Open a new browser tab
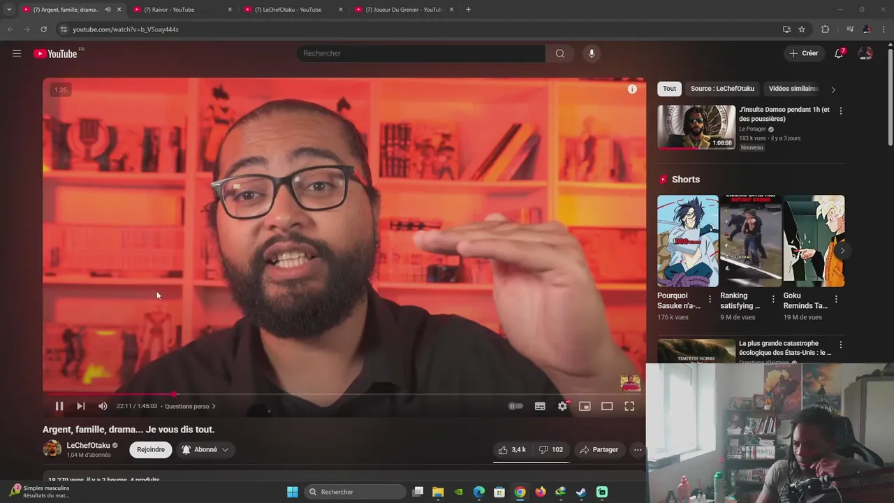Viewport: 894px width, 503px height. [468, 10]
